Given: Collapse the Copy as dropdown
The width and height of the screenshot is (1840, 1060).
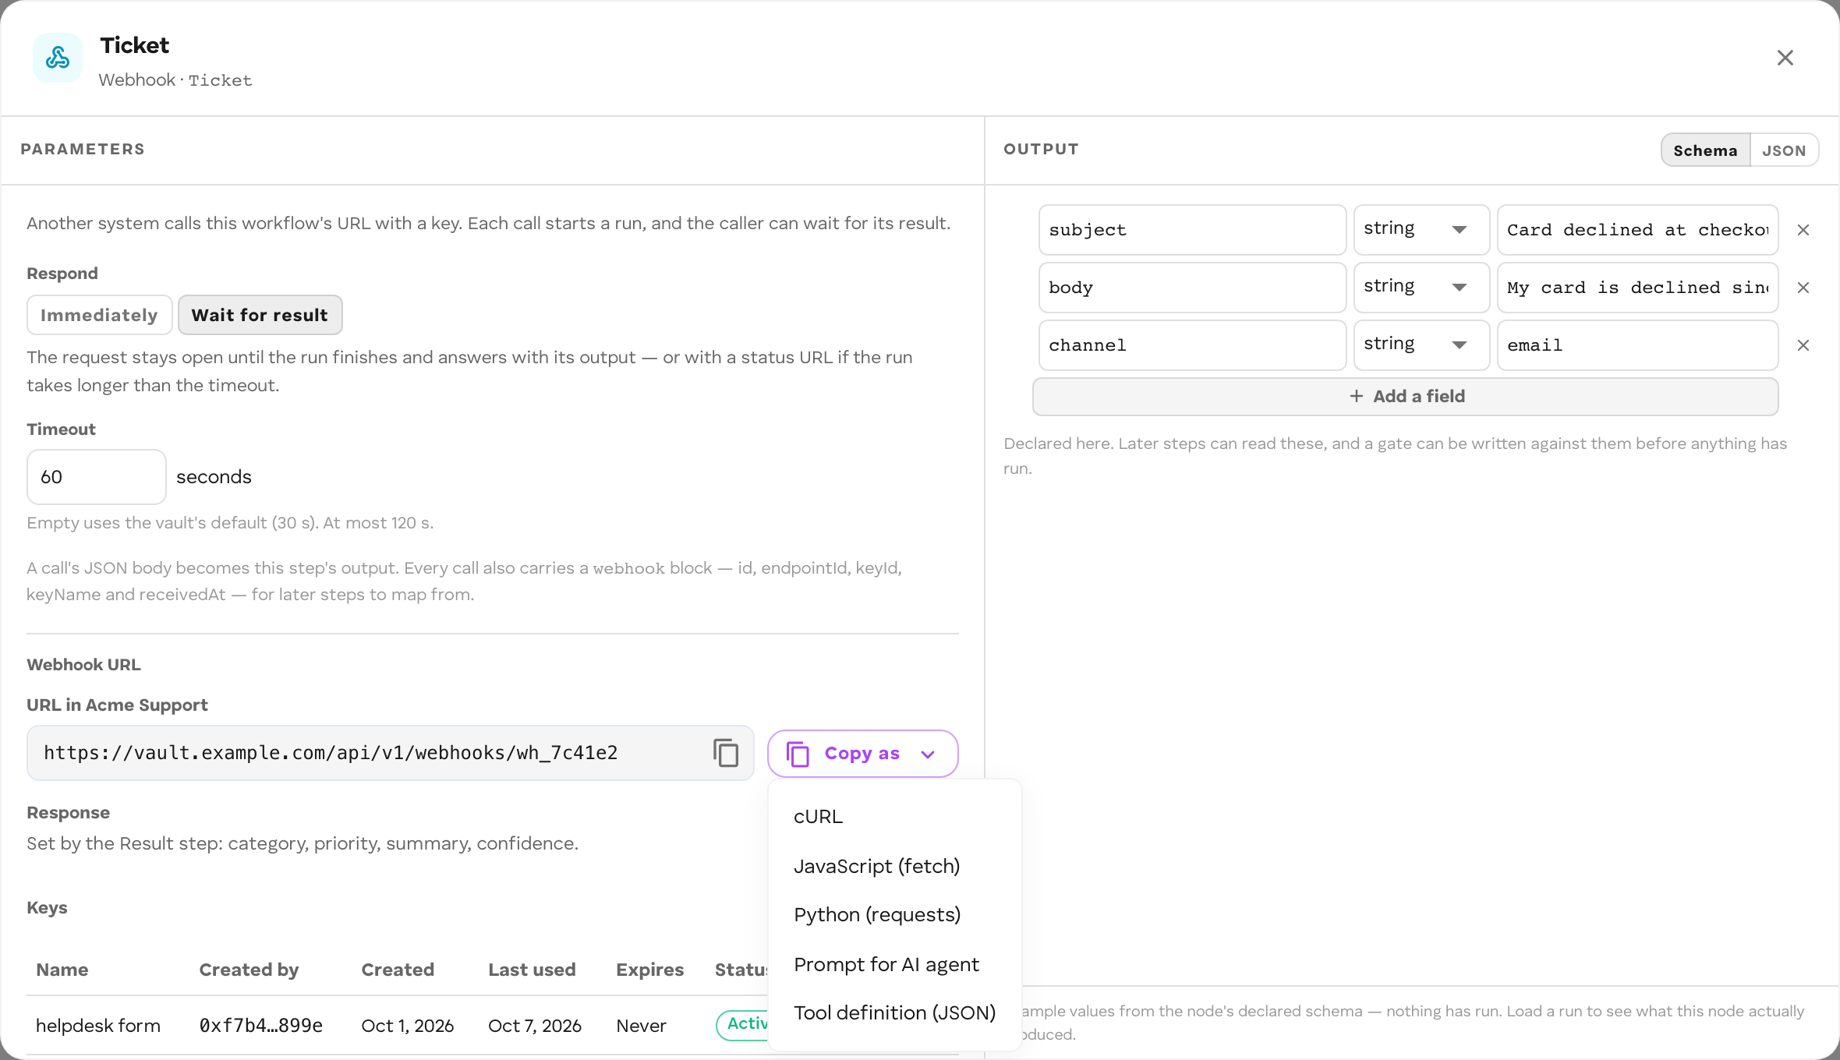Looking at the screenshot, I should tap(862, 754).
